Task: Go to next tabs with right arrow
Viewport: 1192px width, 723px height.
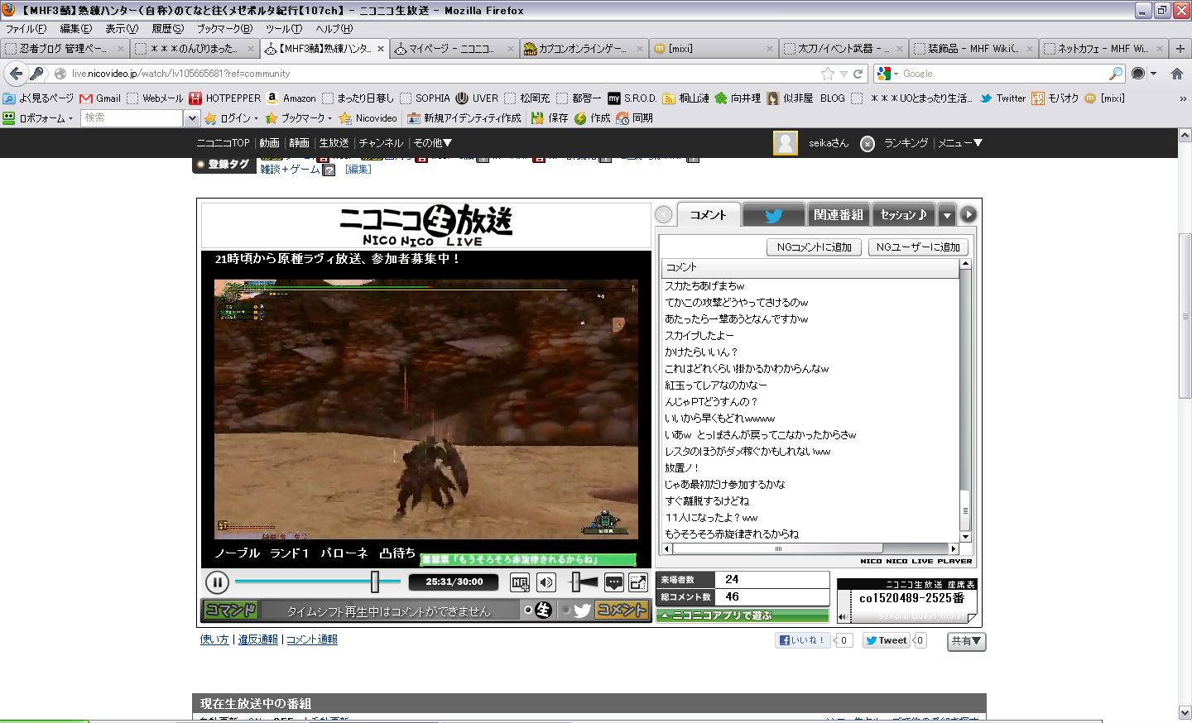Action: (x=968, y=215)
